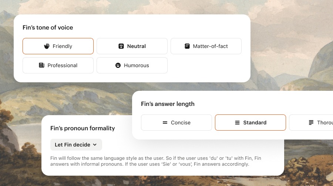Select the Friendly tone label

point(62,46)
